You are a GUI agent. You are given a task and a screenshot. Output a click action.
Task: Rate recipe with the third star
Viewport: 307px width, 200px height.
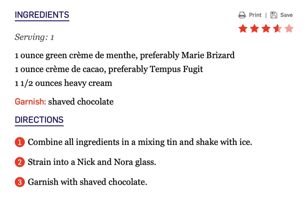tap(266, 29)
